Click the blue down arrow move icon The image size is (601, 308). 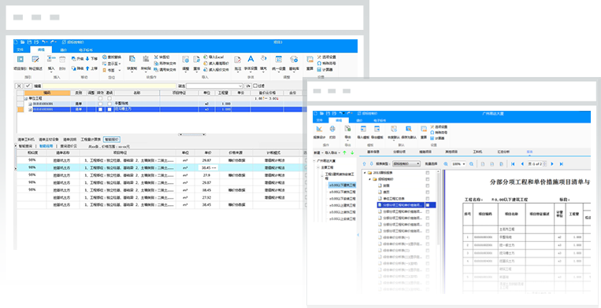[87, 59]
